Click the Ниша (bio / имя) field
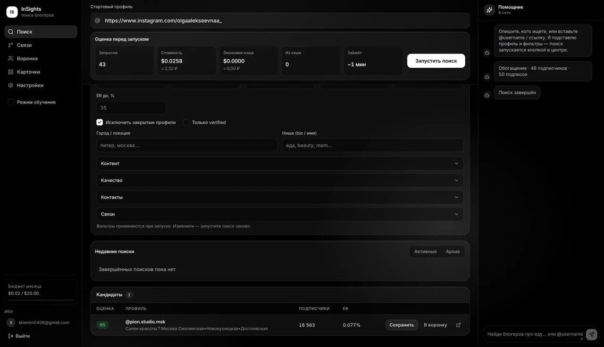The height and width of the screenshot is (347, 604). (x=373, y=145)
